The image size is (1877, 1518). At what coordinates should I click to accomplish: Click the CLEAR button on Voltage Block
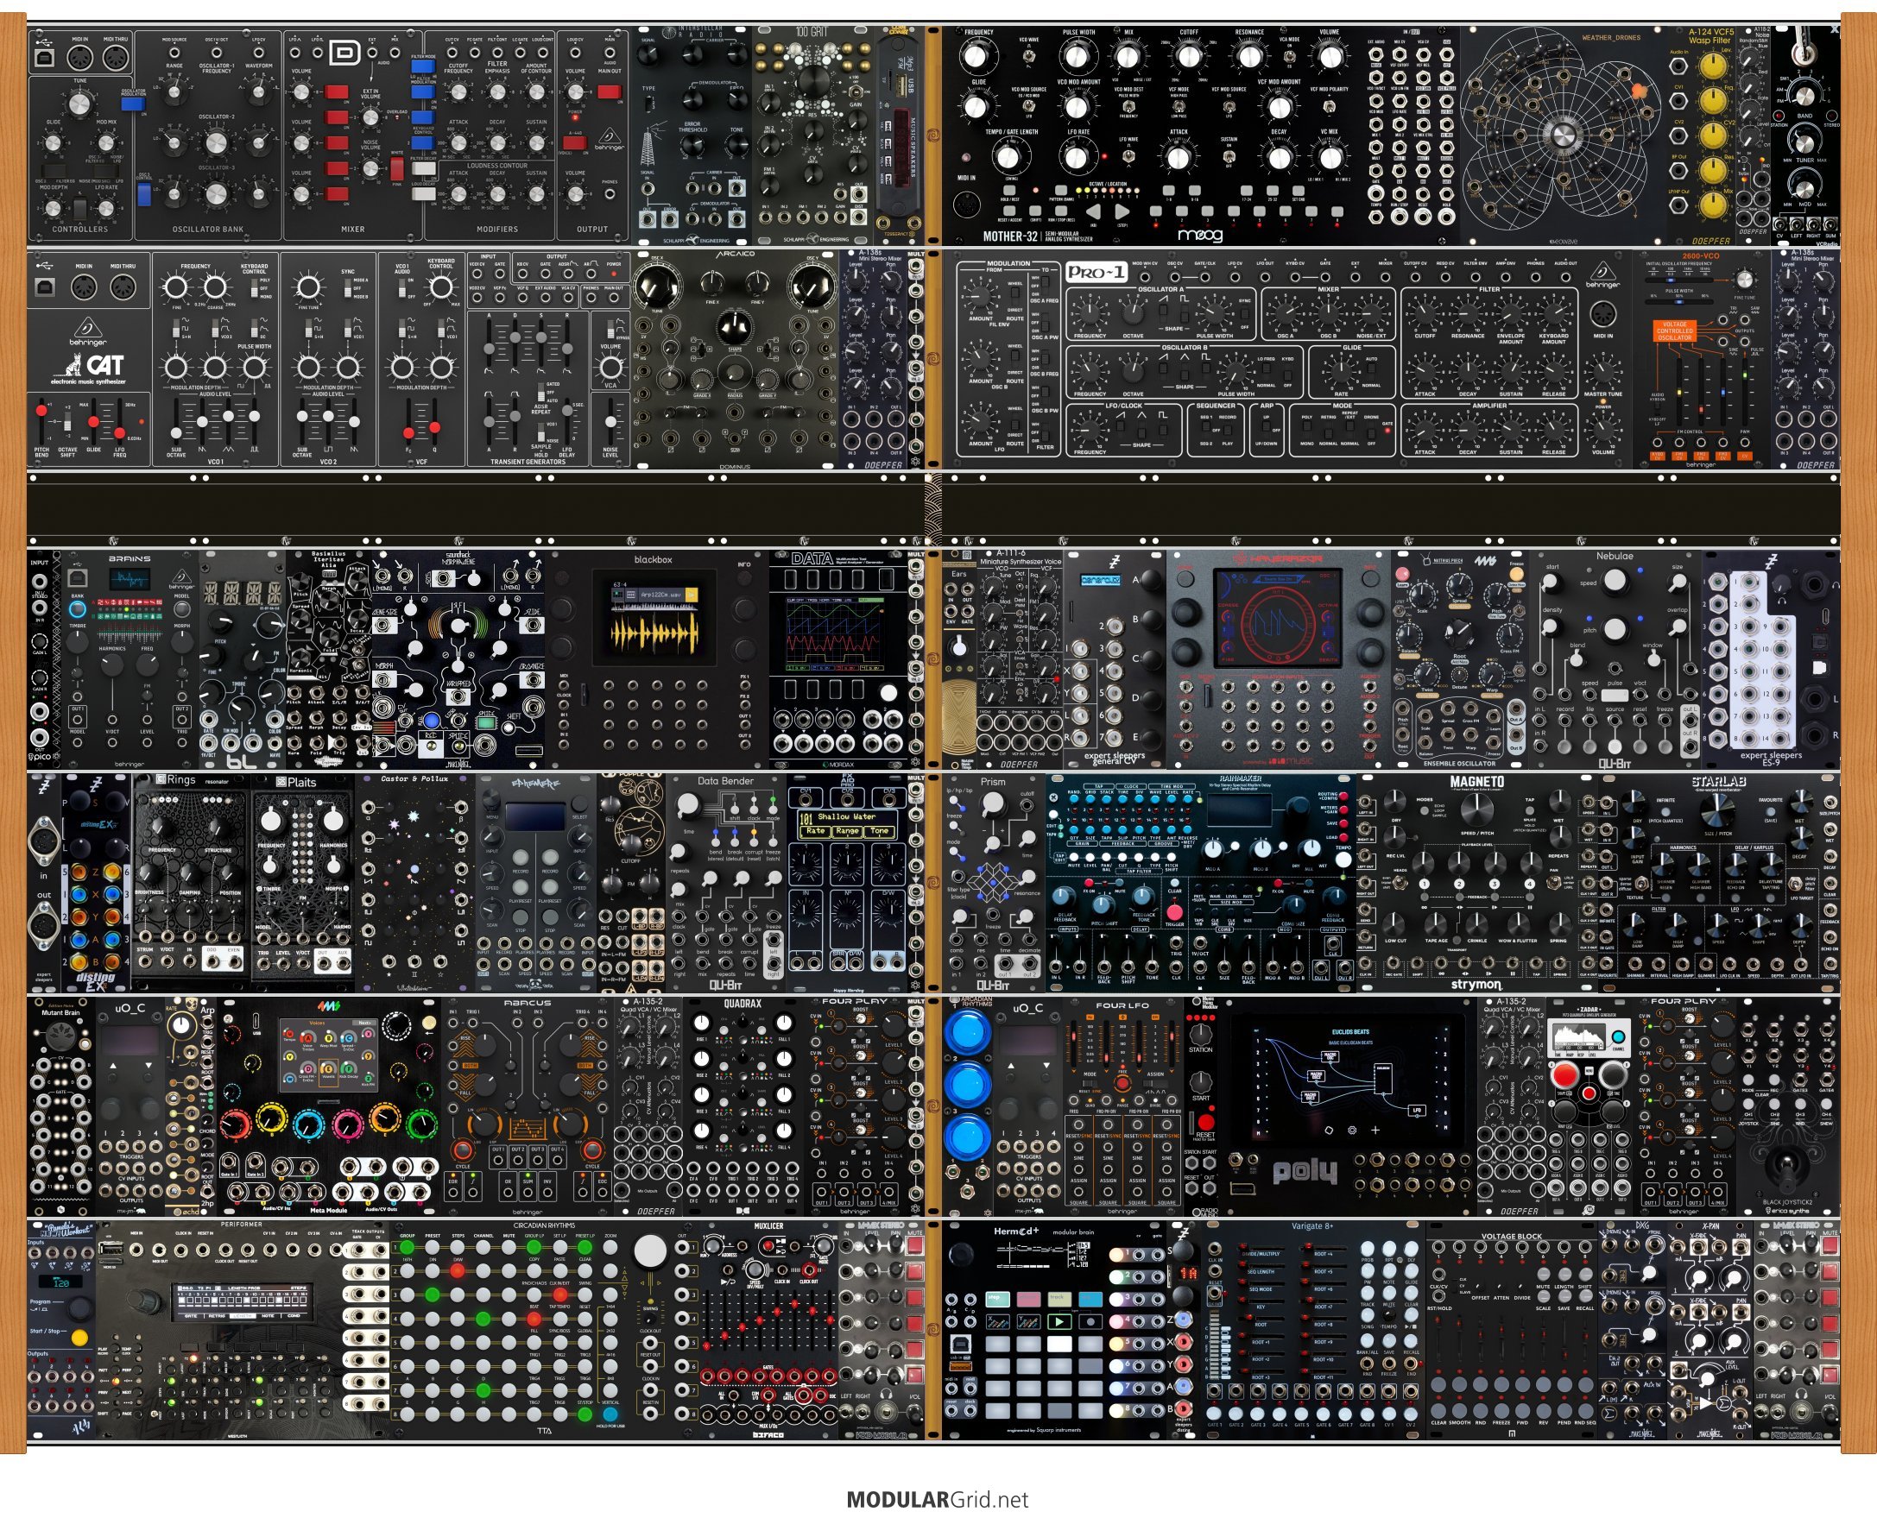tap(1438, 1410)
